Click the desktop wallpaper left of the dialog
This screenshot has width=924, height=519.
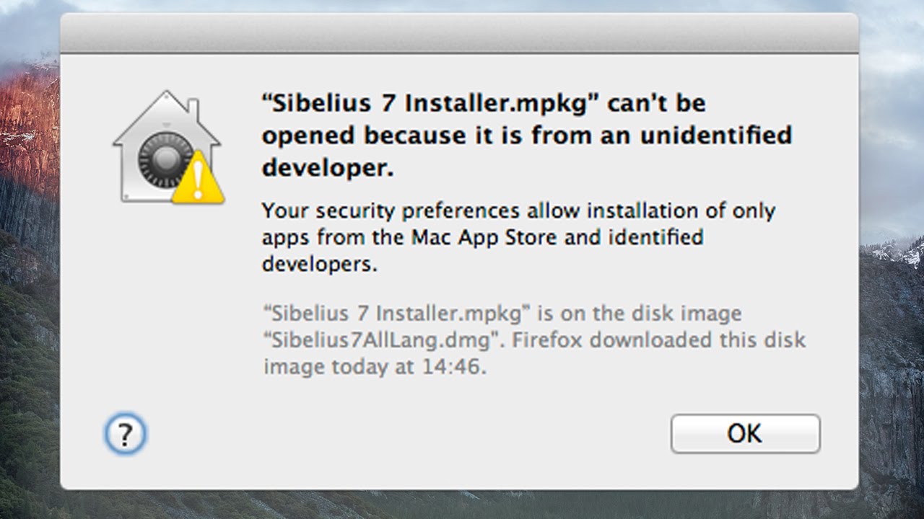(29, 288)
